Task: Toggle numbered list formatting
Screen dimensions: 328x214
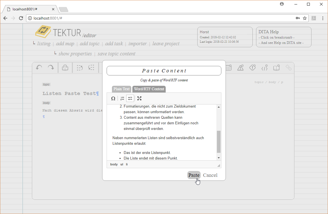Action: pos(122,98)
